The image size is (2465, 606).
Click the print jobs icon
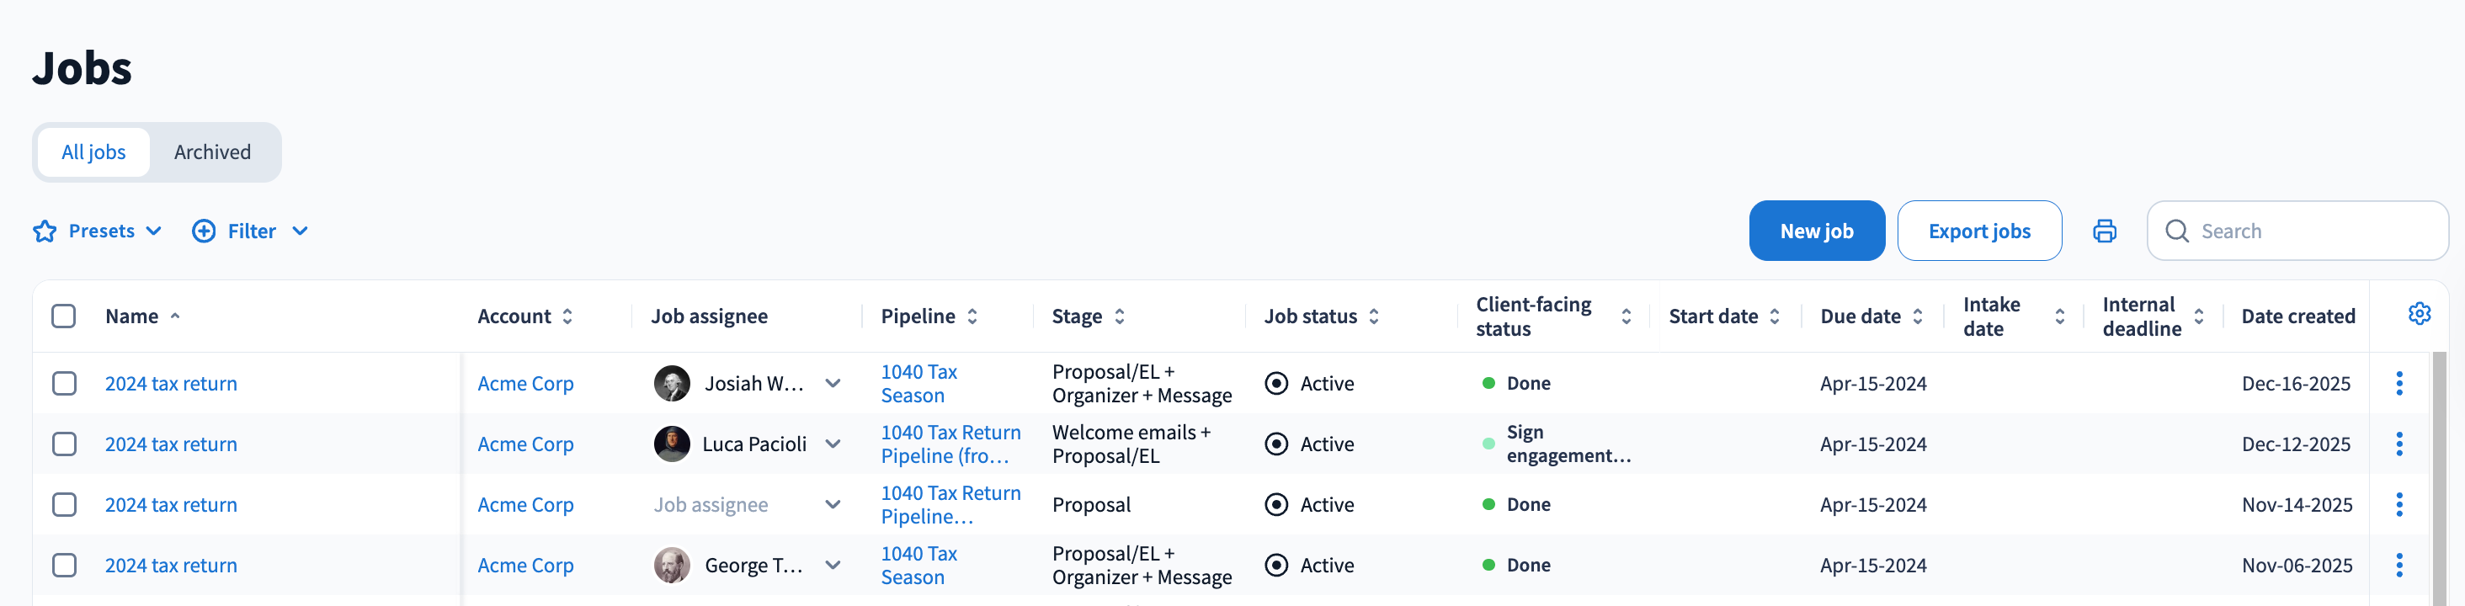click(2104, 231)
